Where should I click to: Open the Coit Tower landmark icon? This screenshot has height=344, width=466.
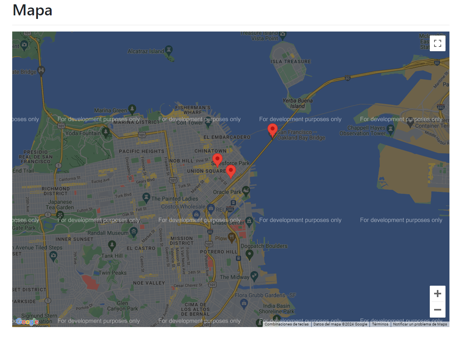click(x=208, y=123)
